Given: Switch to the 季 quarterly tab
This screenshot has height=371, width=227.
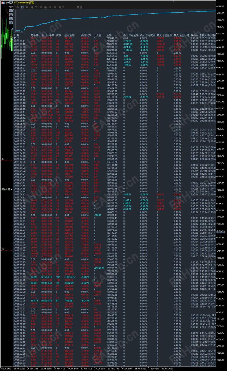Looking at the screenshot, I should point(36,7).
